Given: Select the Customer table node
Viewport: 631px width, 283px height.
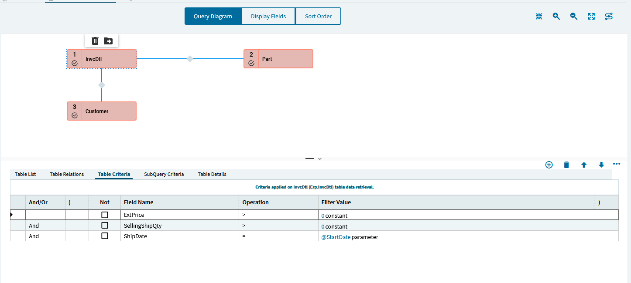Looking at the screenshot, I should (102, 111).
